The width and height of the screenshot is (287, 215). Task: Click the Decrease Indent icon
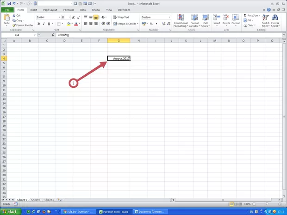click(x=103, y=24)
